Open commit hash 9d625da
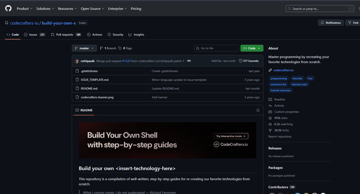 point(216,61)
